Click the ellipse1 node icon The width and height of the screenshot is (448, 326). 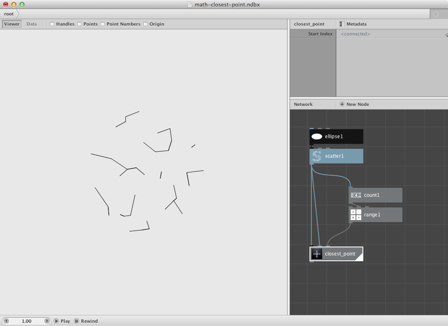tap(316, 137)
